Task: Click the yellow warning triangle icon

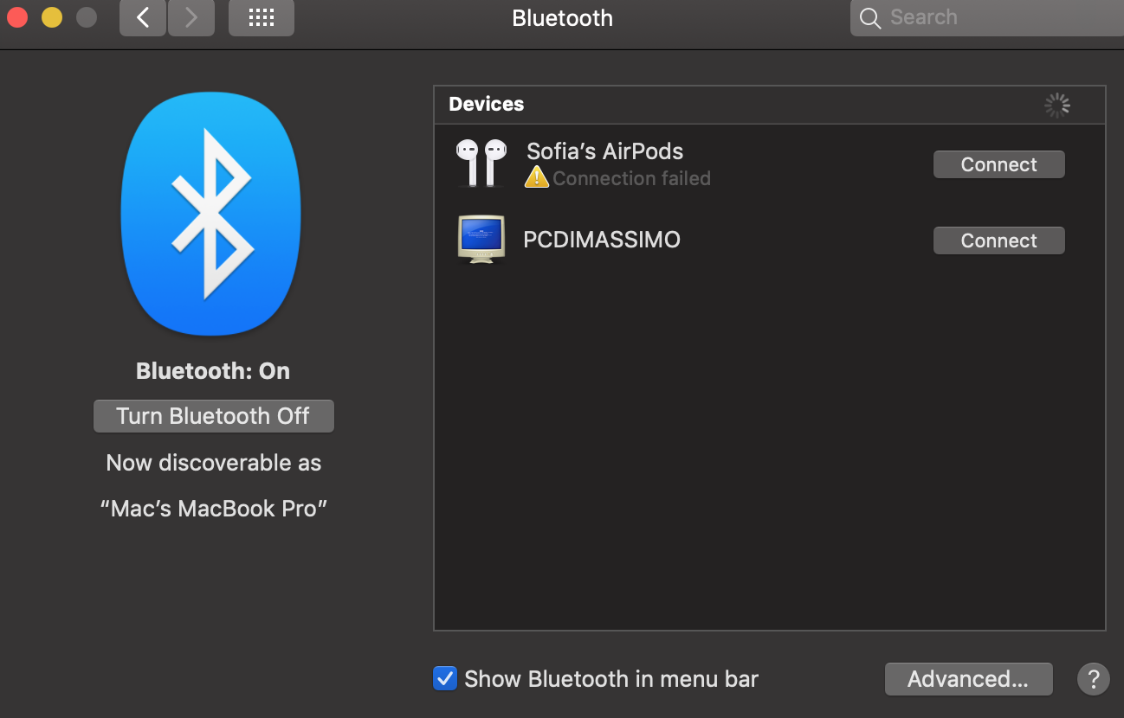Action: pyautogui.click(x=537, y=177)
